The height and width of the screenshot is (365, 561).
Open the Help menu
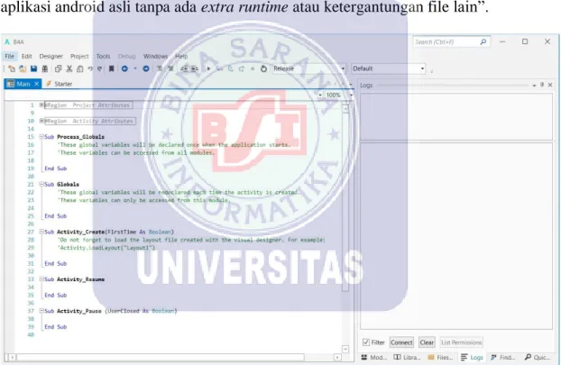click(181, 56)
